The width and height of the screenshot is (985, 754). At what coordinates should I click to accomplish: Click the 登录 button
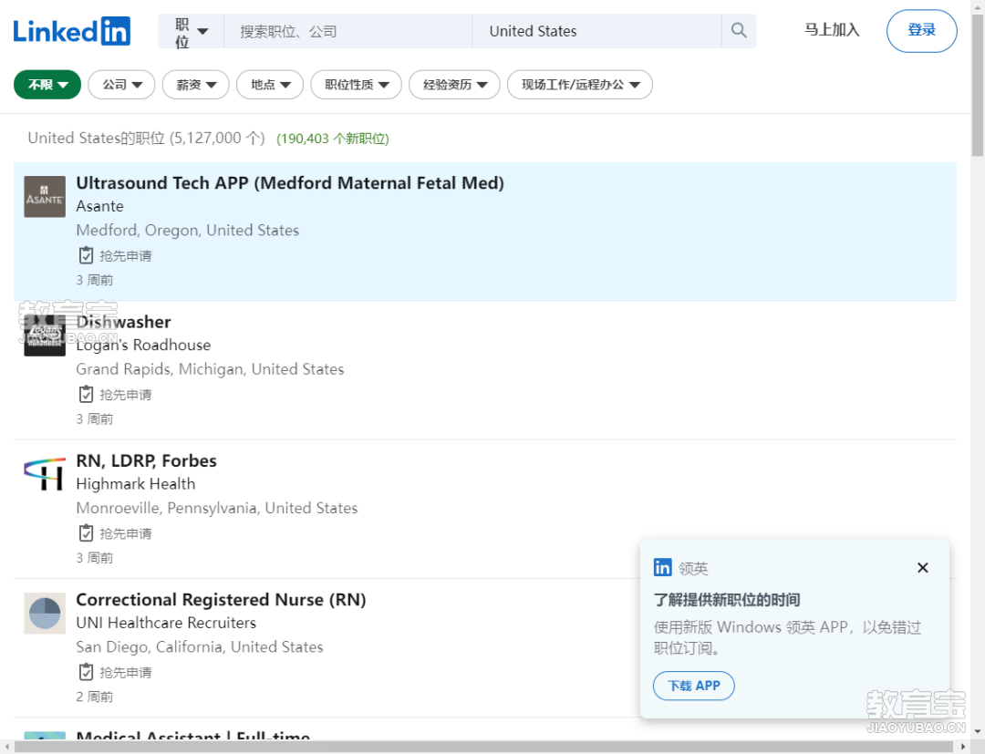point(921,31)
